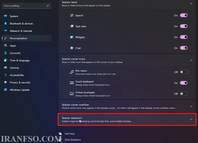The image size is (198, 143).
Task: Open Accessibility settings
Action: [x=27, y=75]
